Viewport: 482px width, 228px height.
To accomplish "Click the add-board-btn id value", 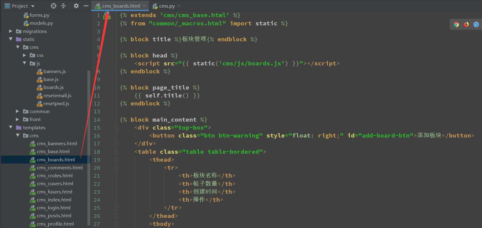I will pyautogui.click(x=386, y=135).
